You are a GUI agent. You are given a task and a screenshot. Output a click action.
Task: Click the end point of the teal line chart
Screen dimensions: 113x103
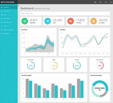[107, 33]
